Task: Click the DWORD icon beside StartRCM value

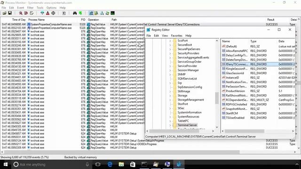Action: (224, 113)
